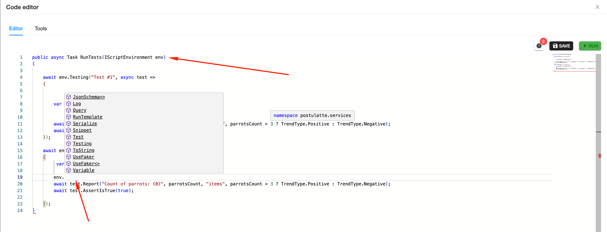Image resolution: width=607 pixels, height=232 pixels.
Task: Click the closing brace on line 24
Action: click(33, 211)
